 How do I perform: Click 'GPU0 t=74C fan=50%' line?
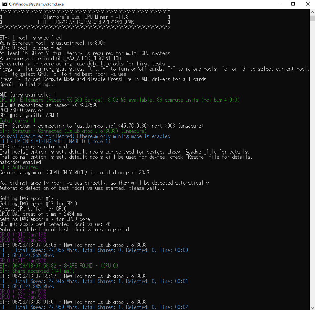pyautogui.click(x=23, y=297)
